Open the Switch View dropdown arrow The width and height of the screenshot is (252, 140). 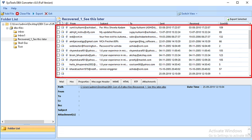[x=197, y=14]
